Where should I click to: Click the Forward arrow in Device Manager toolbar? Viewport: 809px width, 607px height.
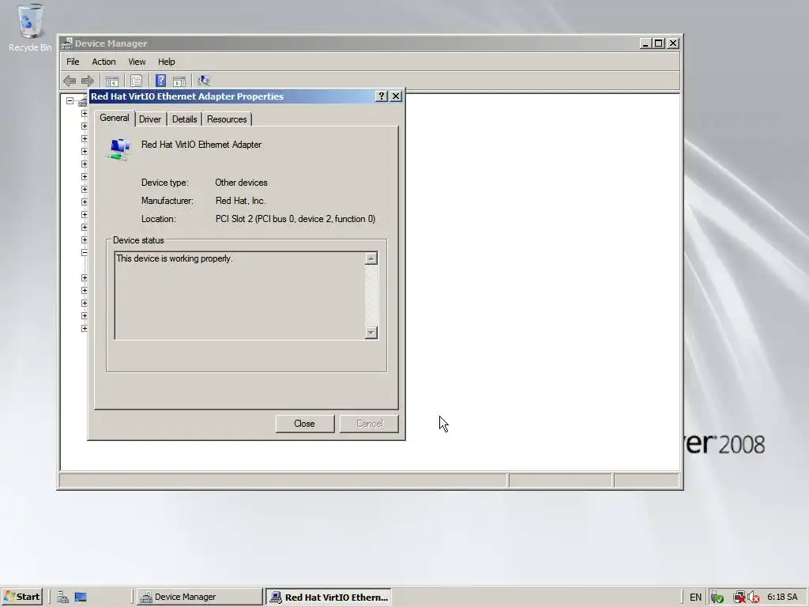point(88,81)
